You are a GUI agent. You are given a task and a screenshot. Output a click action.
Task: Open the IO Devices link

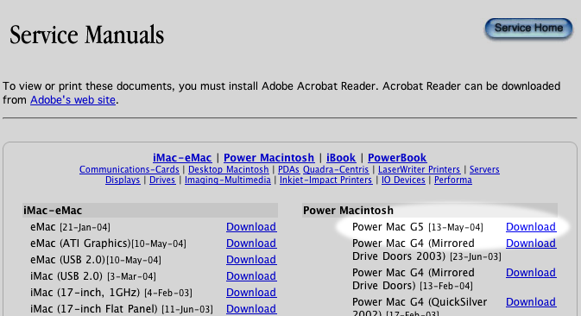click(403, 180)
